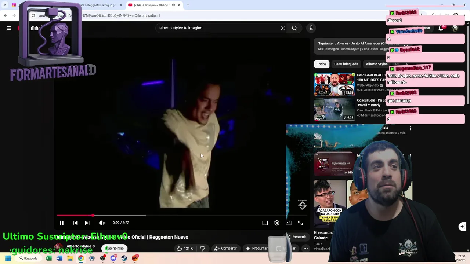Image resolution: width=470 pixels, height=264 pixels.
Task: Share the video via Compartir
Action: 225,248
